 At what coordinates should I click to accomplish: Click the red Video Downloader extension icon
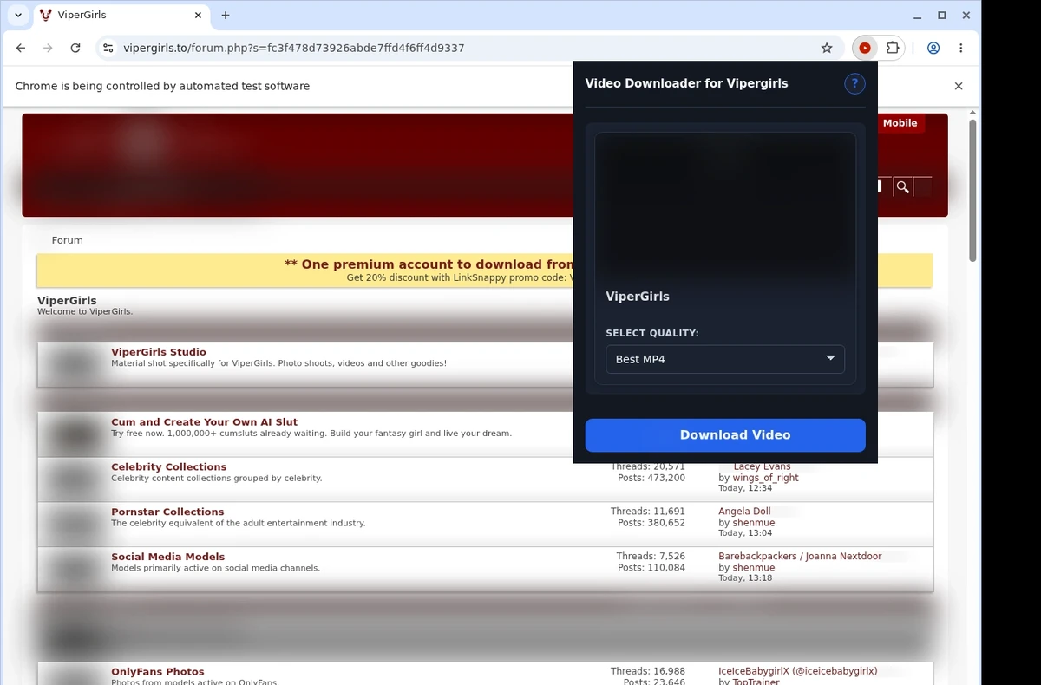coord(865,49)
